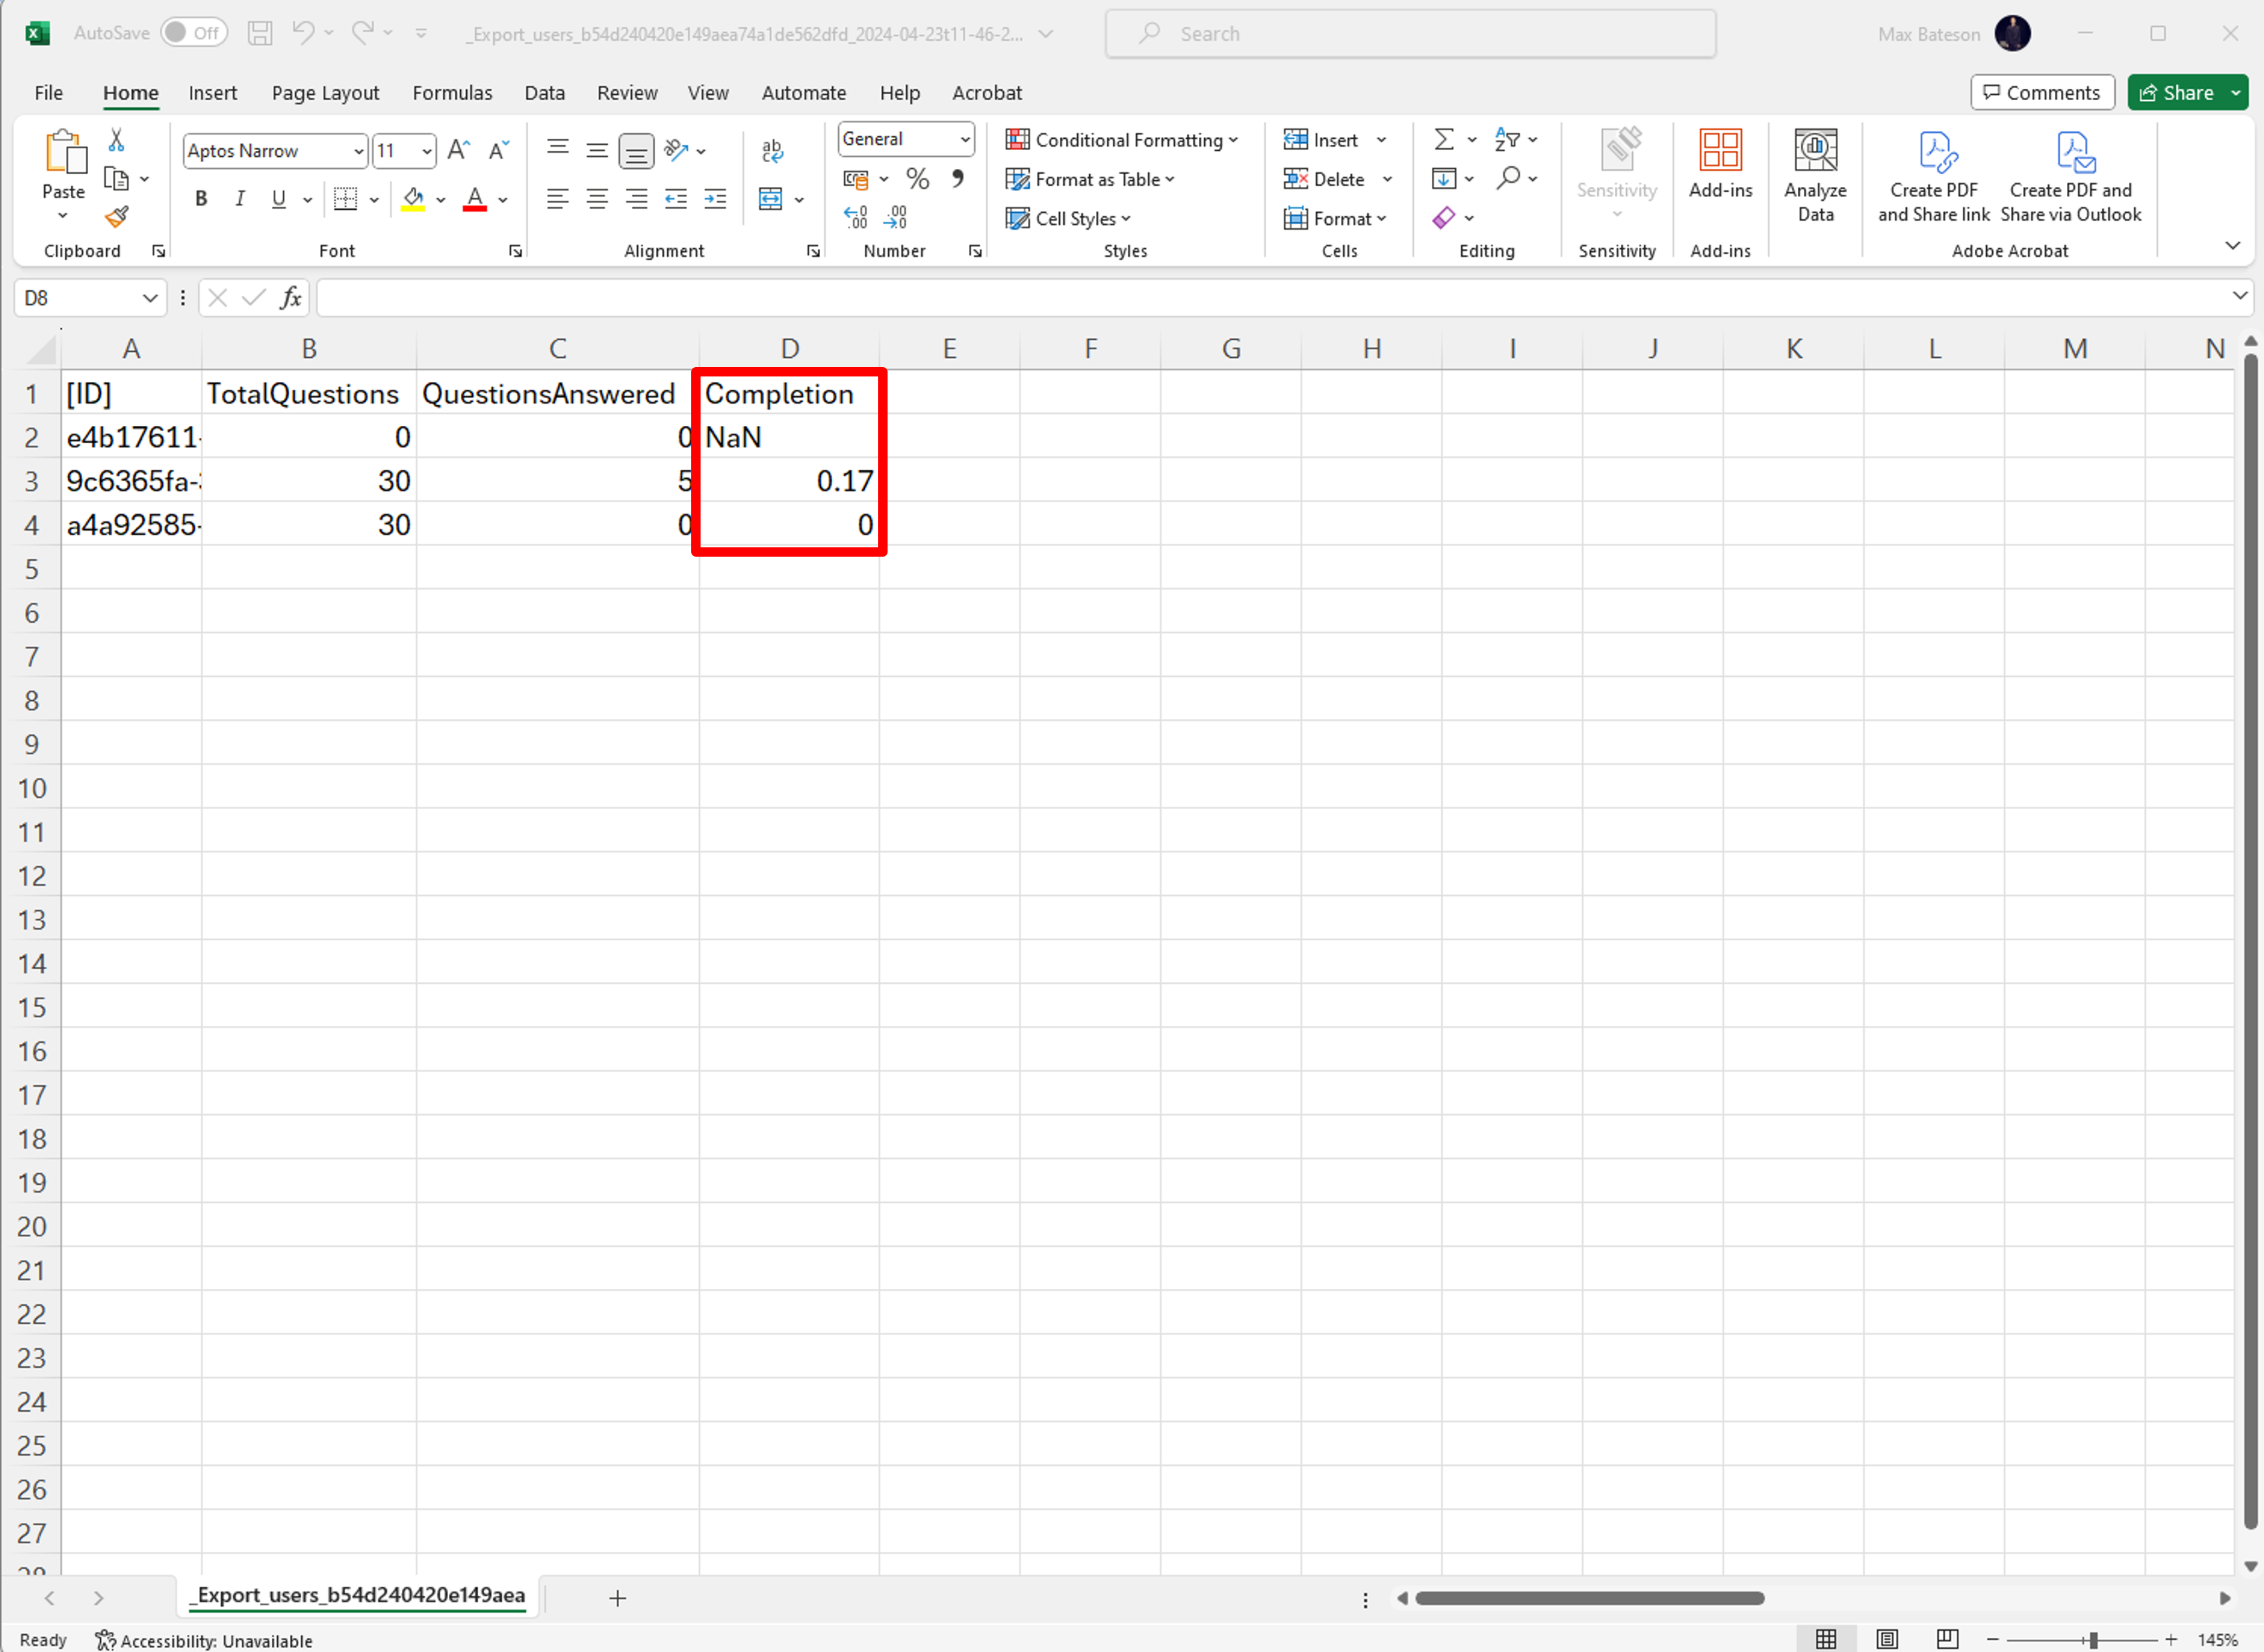
Task: Toggle the AutoSave switch
Action: point(194,33)
